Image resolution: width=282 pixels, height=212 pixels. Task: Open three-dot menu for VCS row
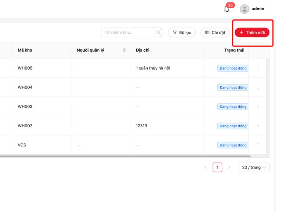tap(258, 145)
